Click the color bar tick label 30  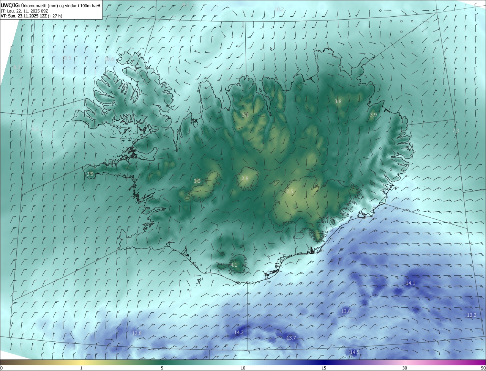click(405, 368)
